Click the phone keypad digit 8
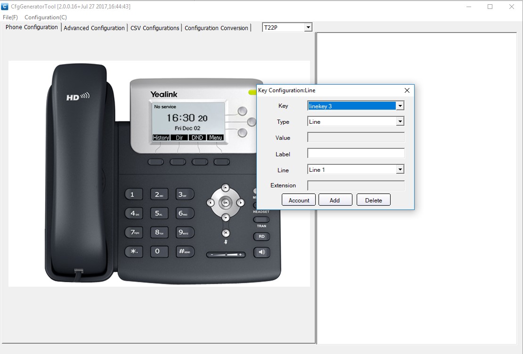The height and width of the screenshot is (354, 523). (159, 233)
